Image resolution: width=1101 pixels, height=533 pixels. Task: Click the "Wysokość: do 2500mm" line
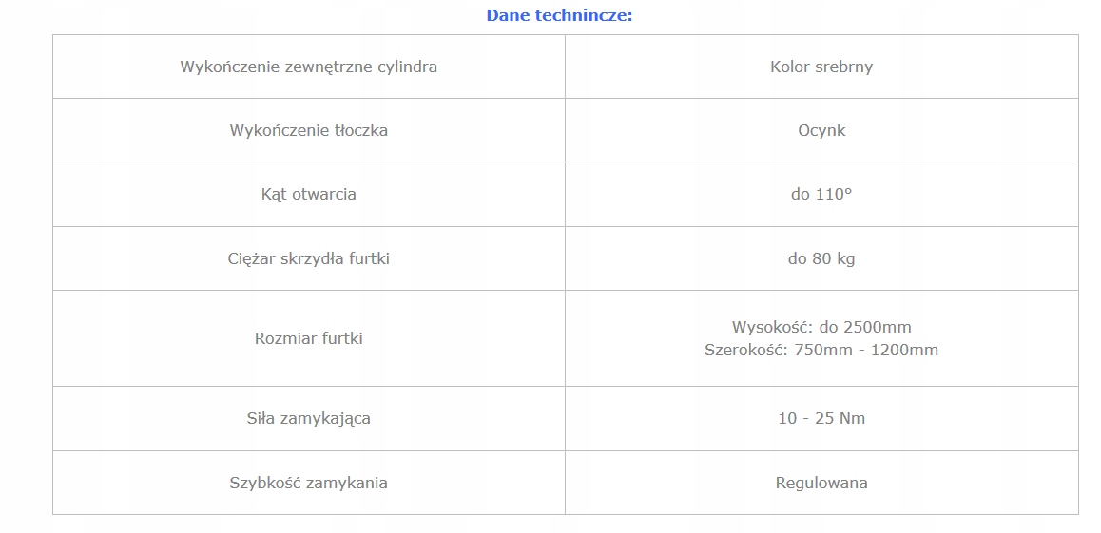pyautogui.click(x=821, y=328)
